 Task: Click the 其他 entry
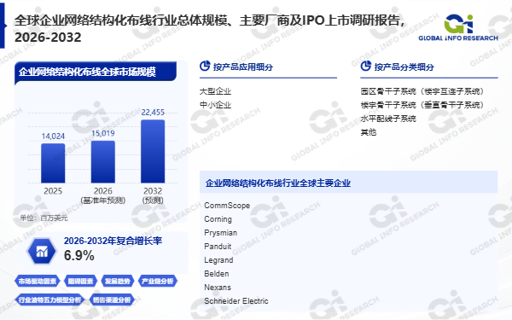click(369, 132)
